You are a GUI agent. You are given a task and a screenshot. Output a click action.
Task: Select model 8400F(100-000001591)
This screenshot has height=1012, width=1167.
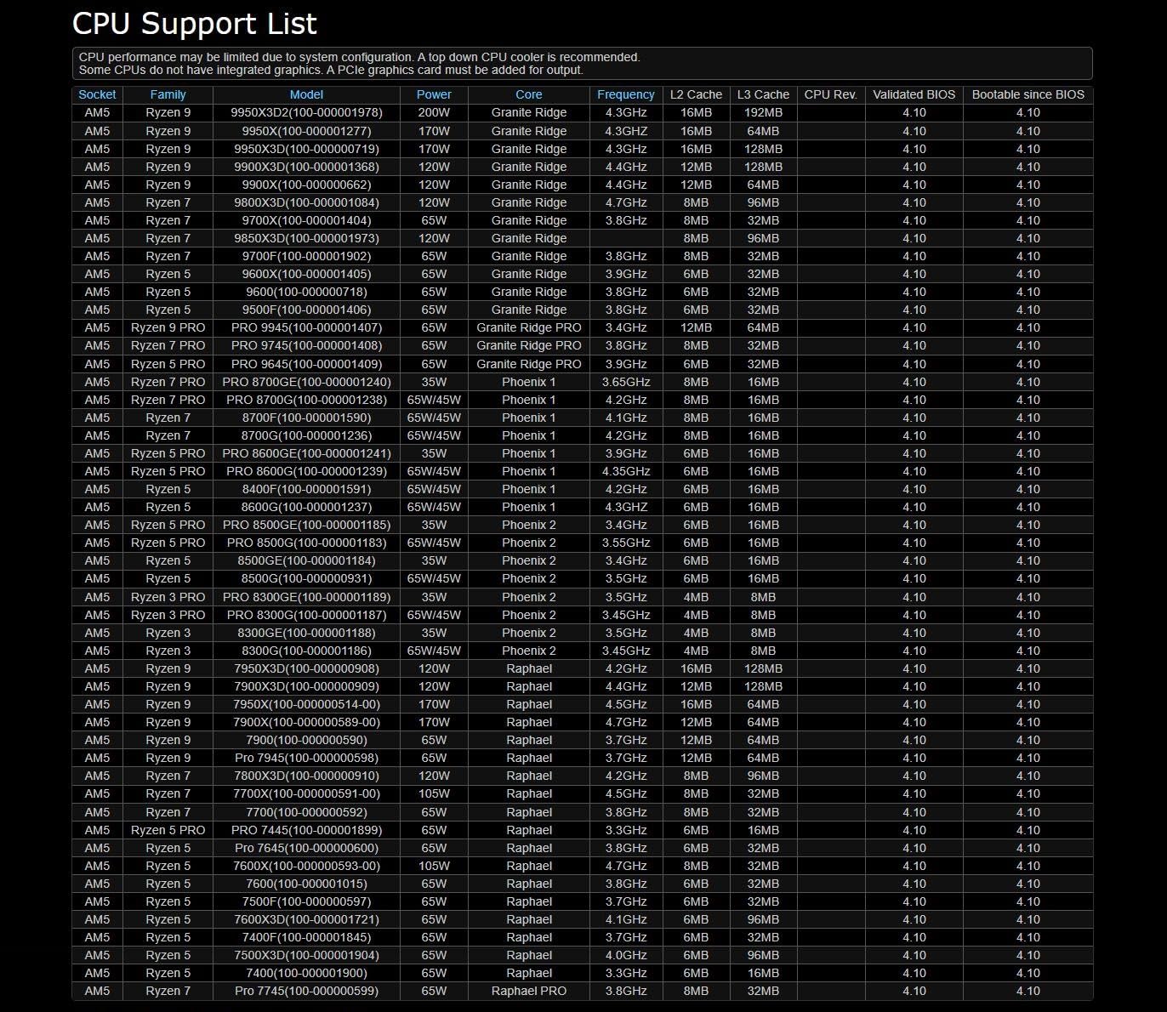(x=306, y=489)
